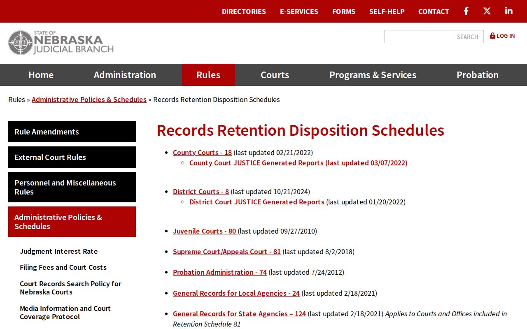Open the E-SERVICES top menu
Image resolution: width=527 pixels, height=329 pixels.
[299, 12]
